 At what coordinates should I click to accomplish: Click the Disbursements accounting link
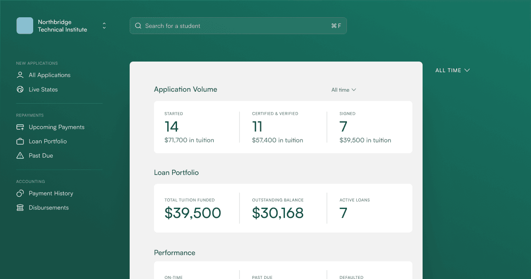(49, 207)
